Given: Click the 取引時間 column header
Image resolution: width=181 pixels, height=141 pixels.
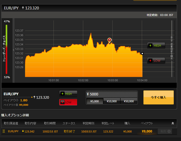Looking at the screenshot, I should pos(50,123).
